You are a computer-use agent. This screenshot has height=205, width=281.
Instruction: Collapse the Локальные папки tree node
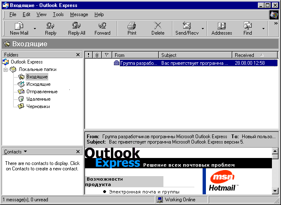5,70
